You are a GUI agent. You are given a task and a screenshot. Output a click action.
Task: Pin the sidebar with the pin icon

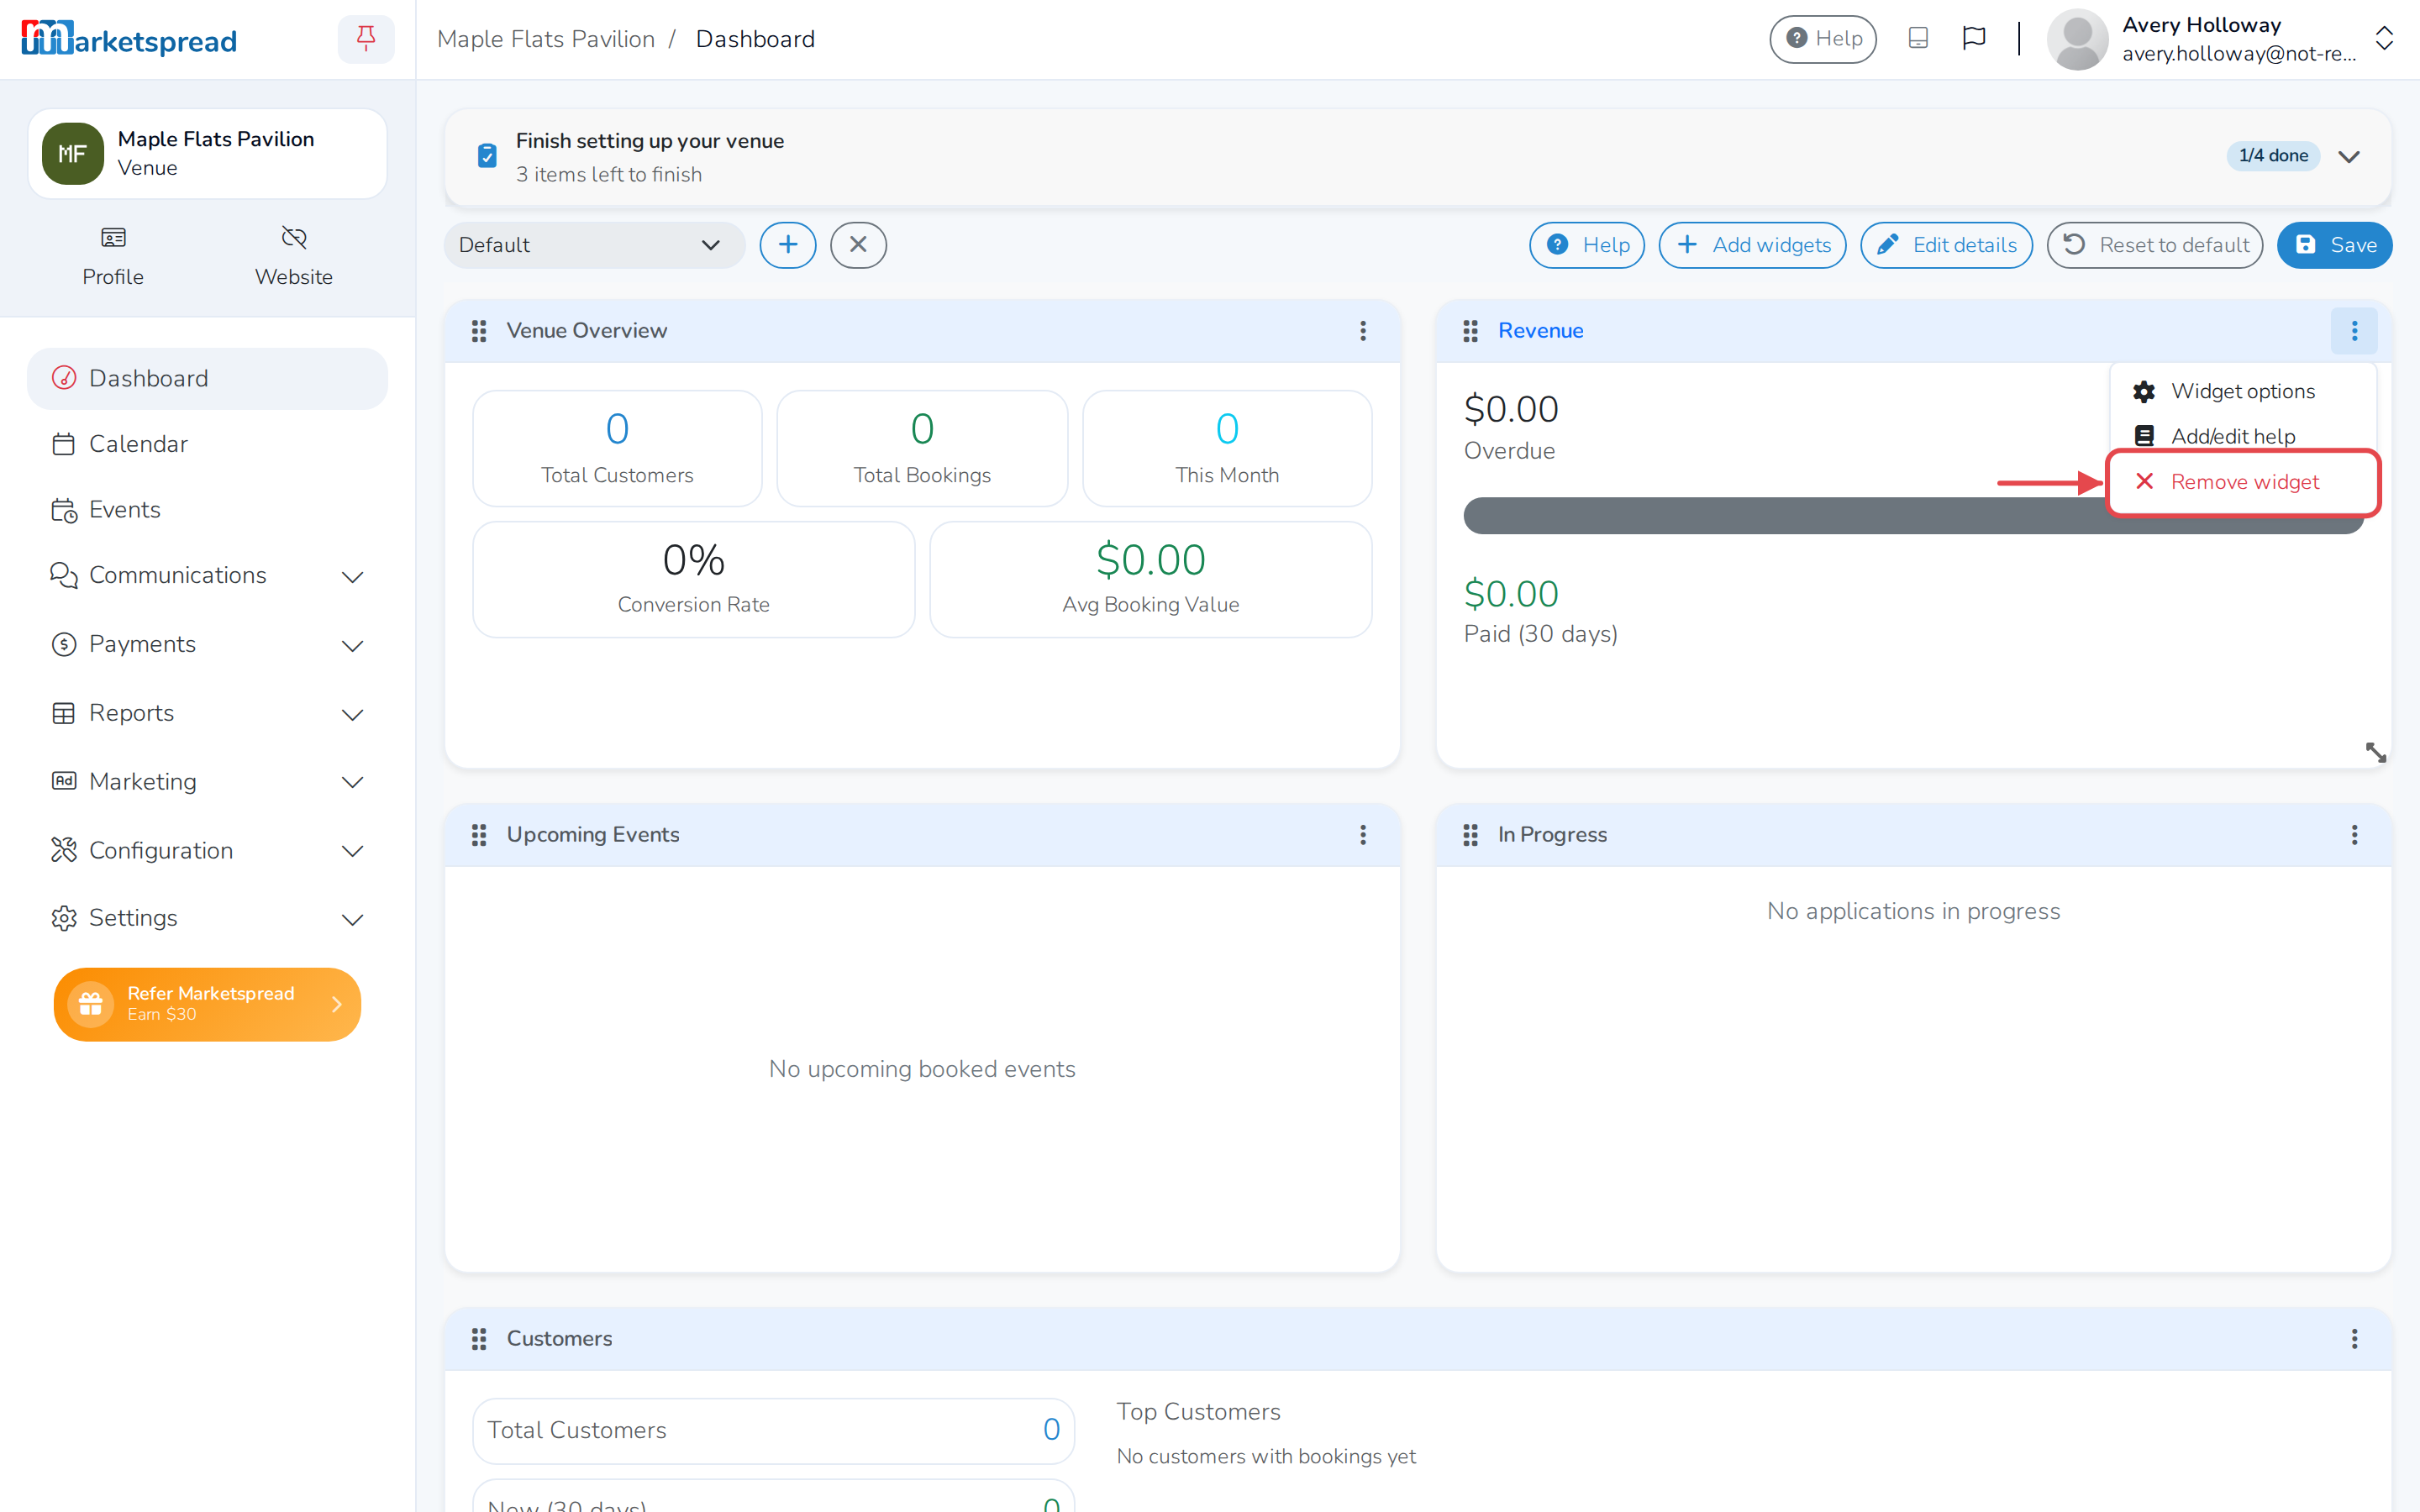[365, 39]
